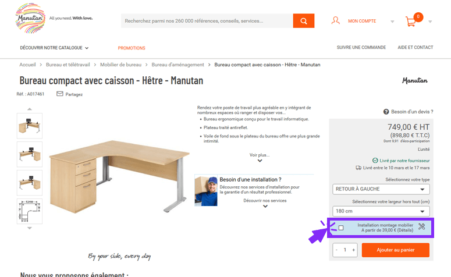Screen dimensions: 451x277
Task: Click the installation tools wrench icon
Action: pyautogui.click(x=422, y=226)
